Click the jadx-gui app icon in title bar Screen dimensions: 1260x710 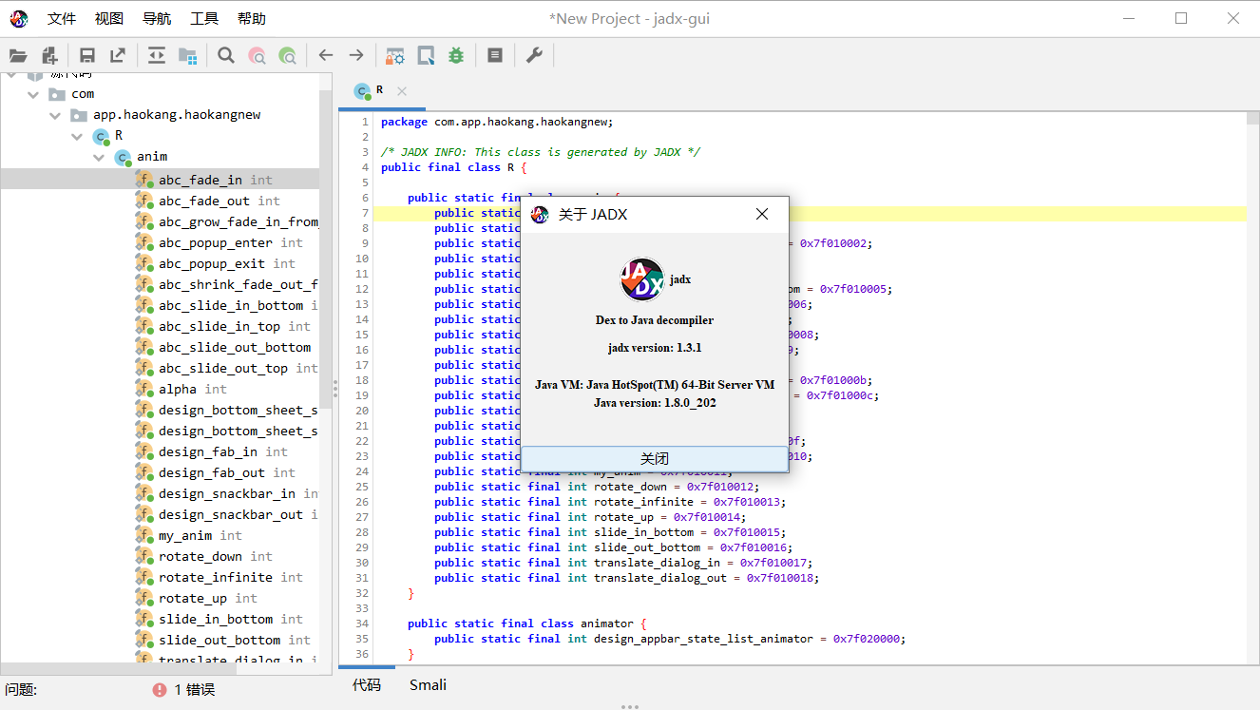[x=19, y=18]
